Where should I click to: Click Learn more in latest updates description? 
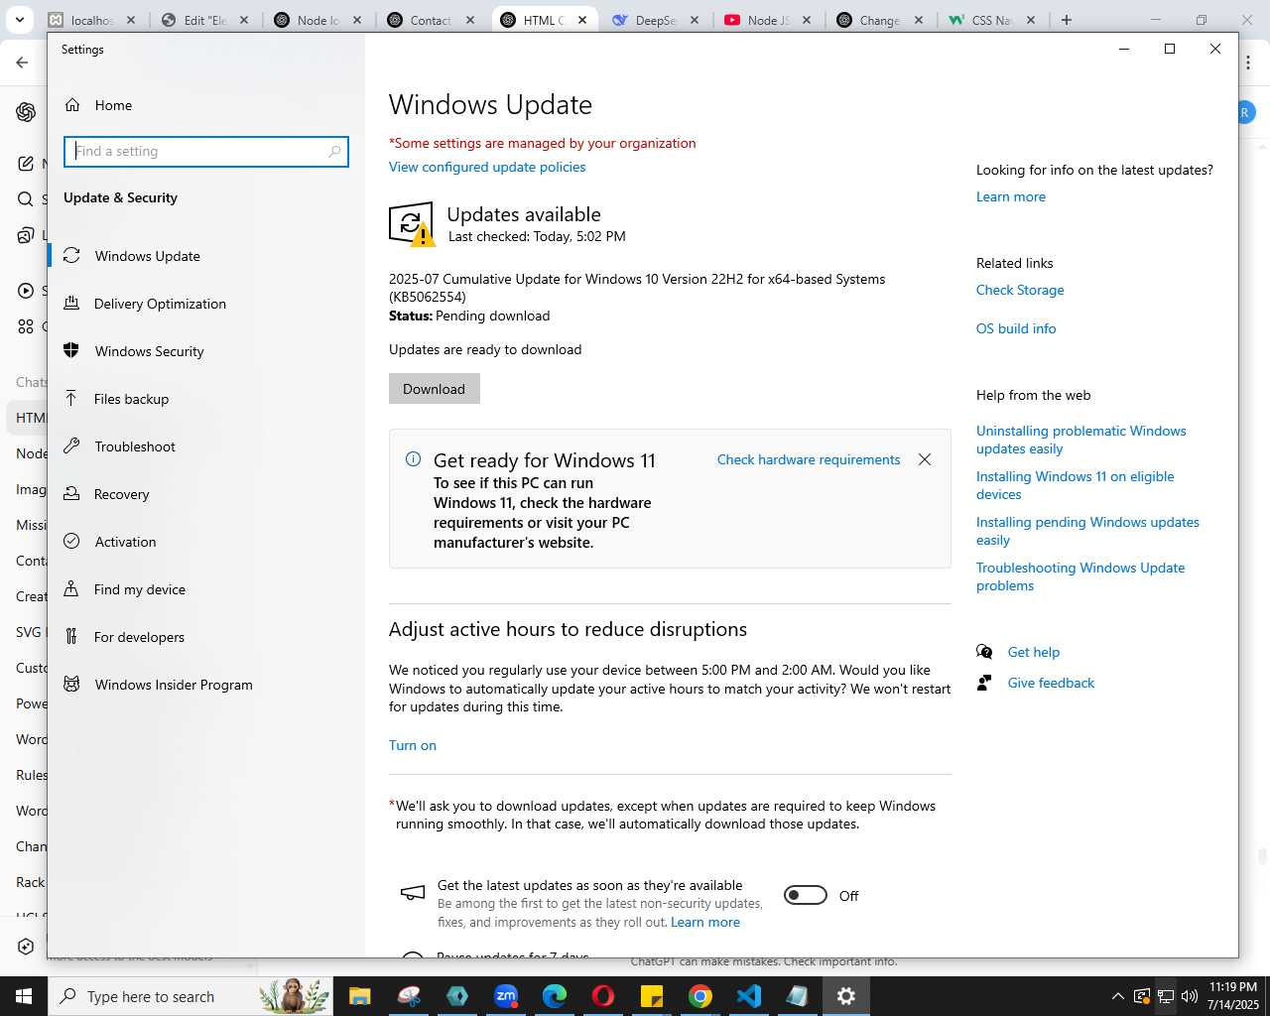point(705,922)
